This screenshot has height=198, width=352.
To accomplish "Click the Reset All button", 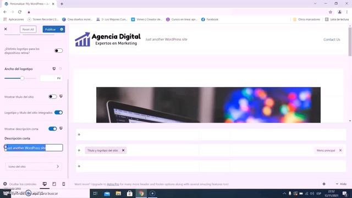I will (28, 29).
